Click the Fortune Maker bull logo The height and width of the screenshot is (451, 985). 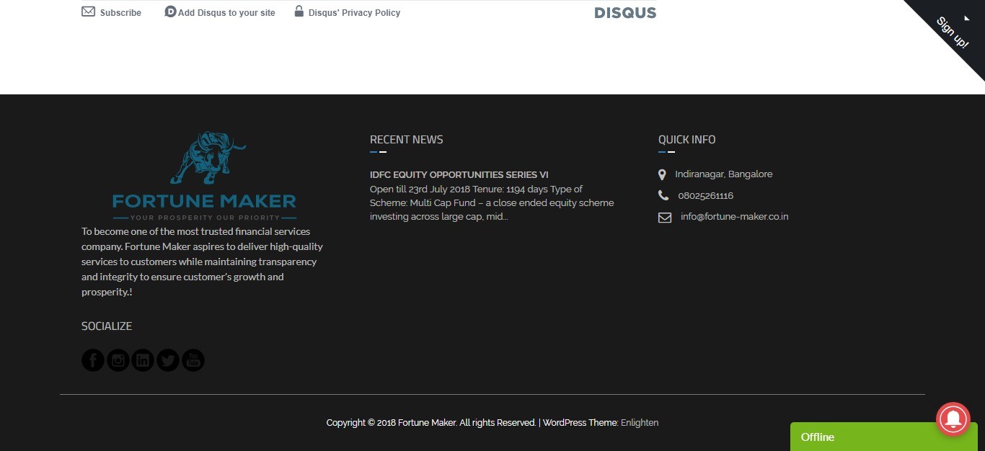[x=204, y=176]
